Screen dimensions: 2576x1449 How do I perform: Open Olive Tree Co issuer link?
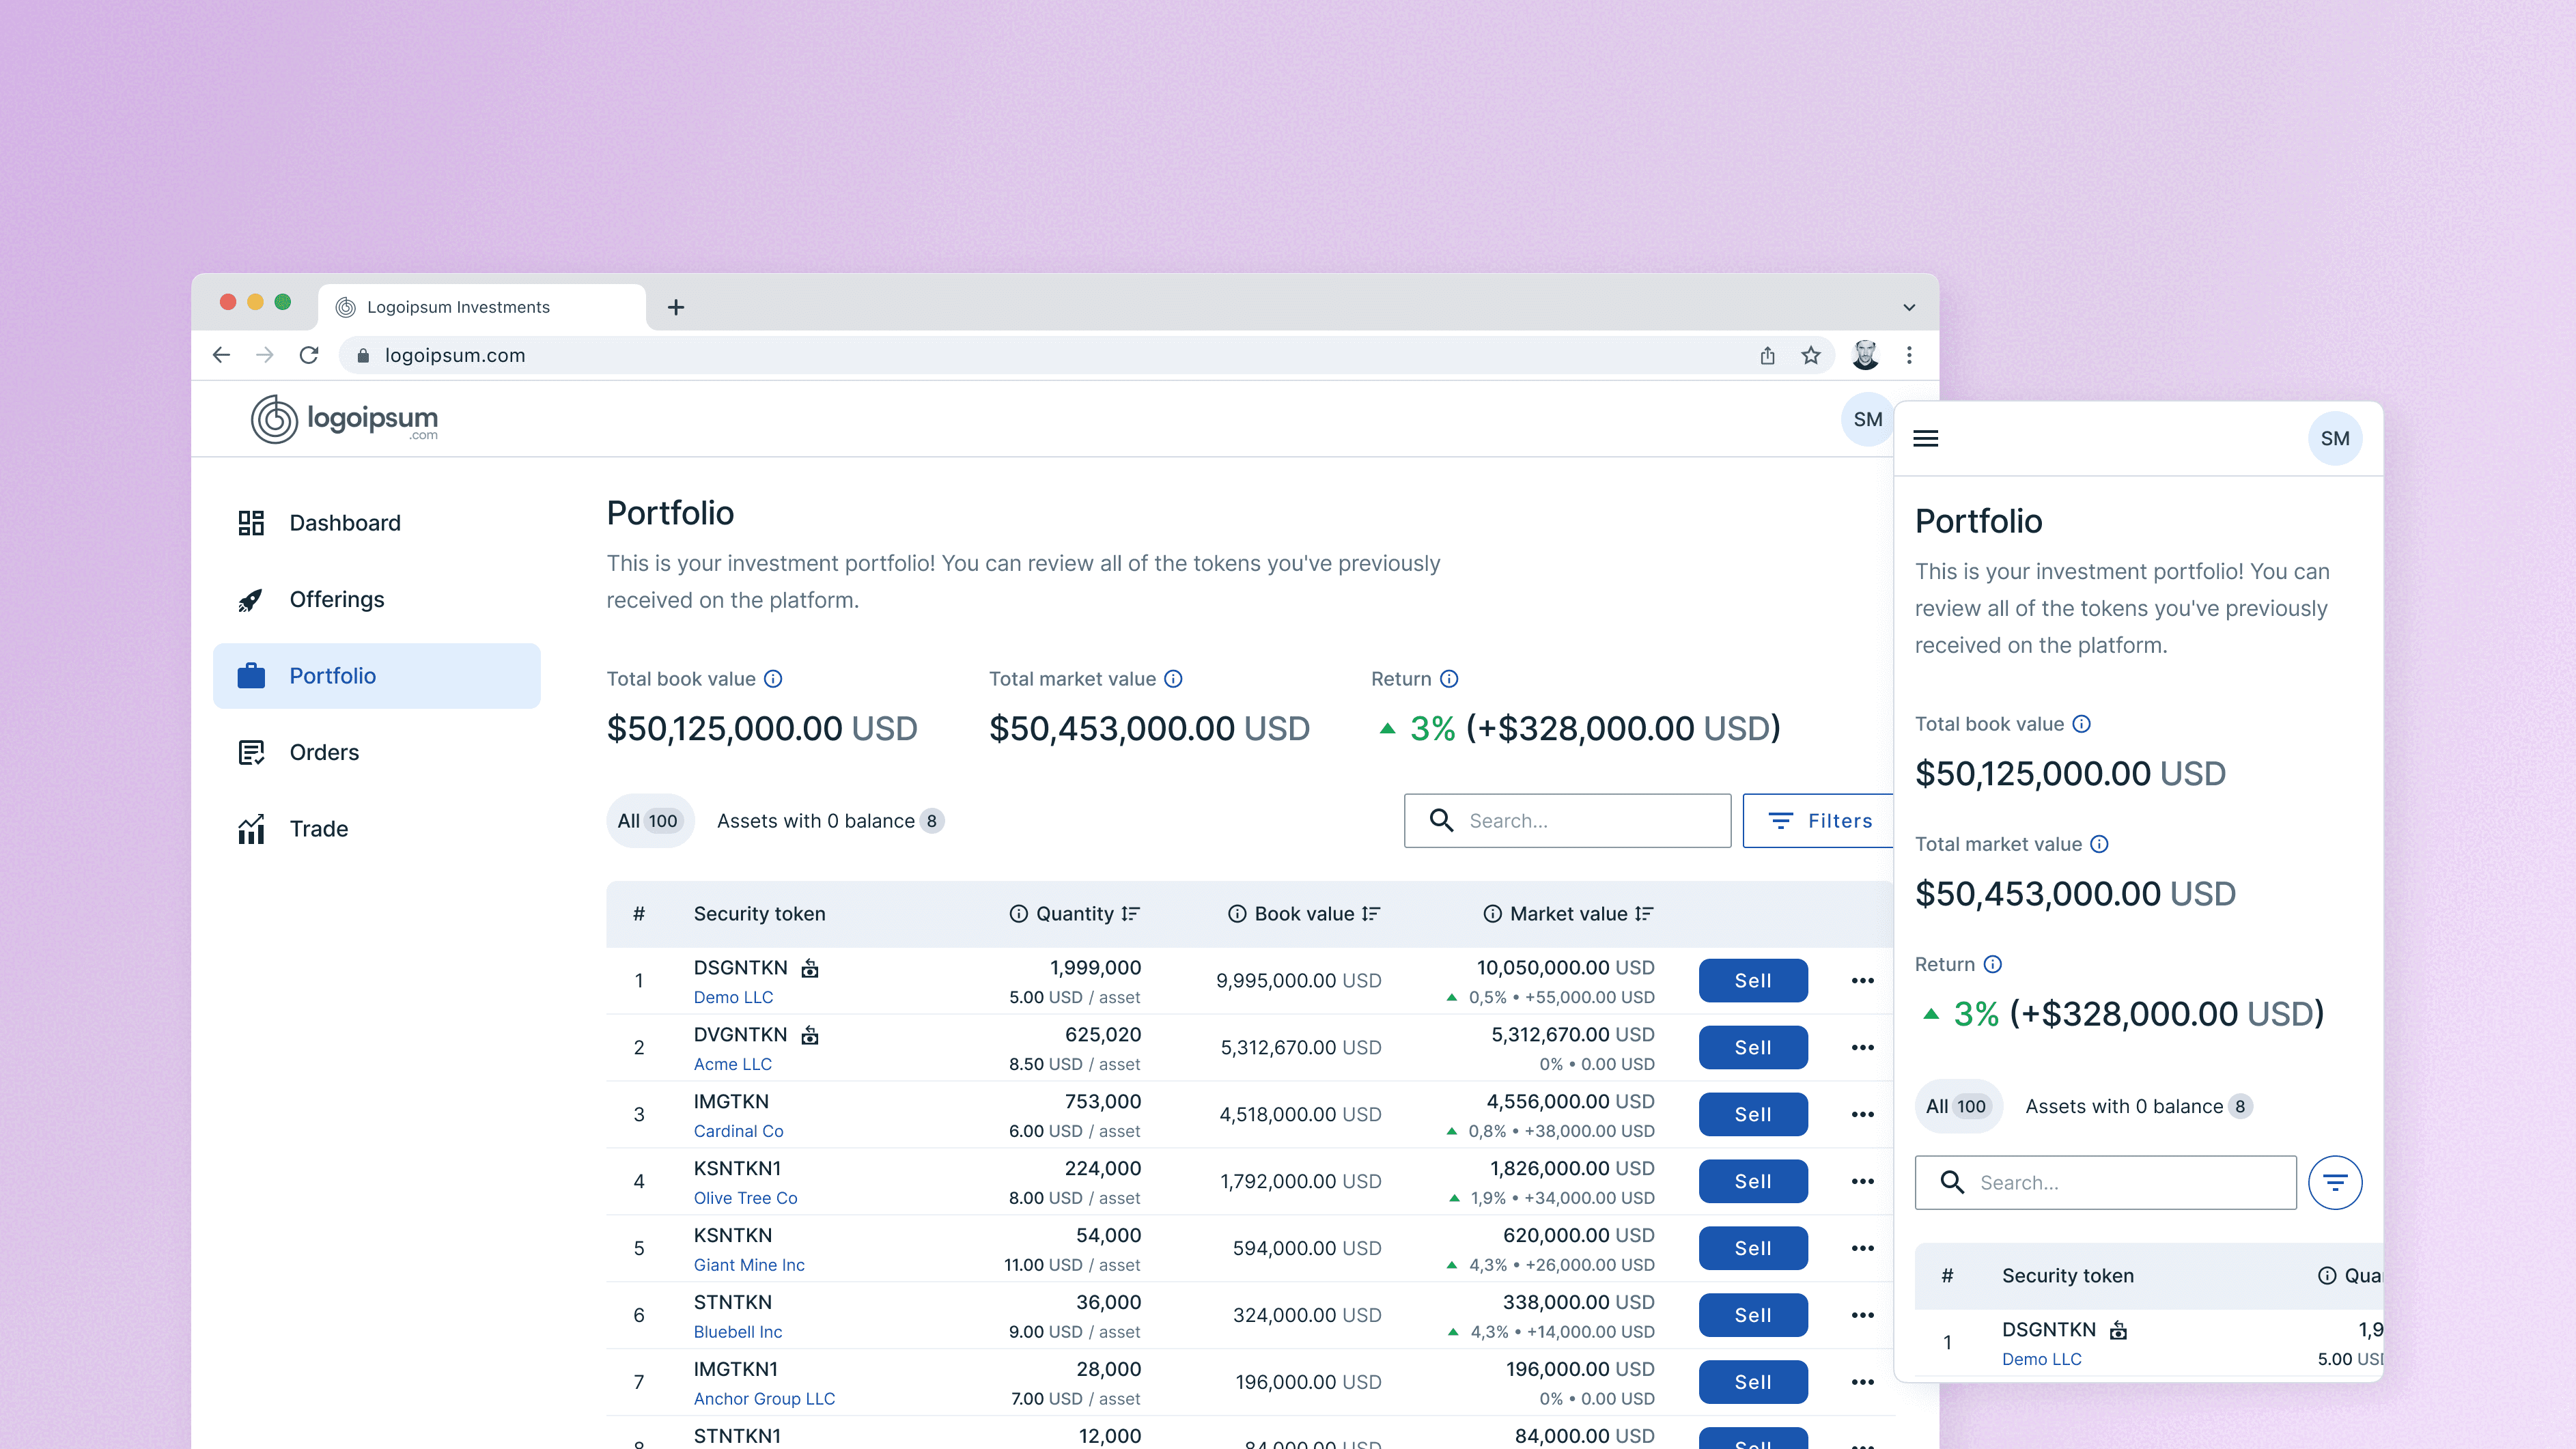(745, 1197)
